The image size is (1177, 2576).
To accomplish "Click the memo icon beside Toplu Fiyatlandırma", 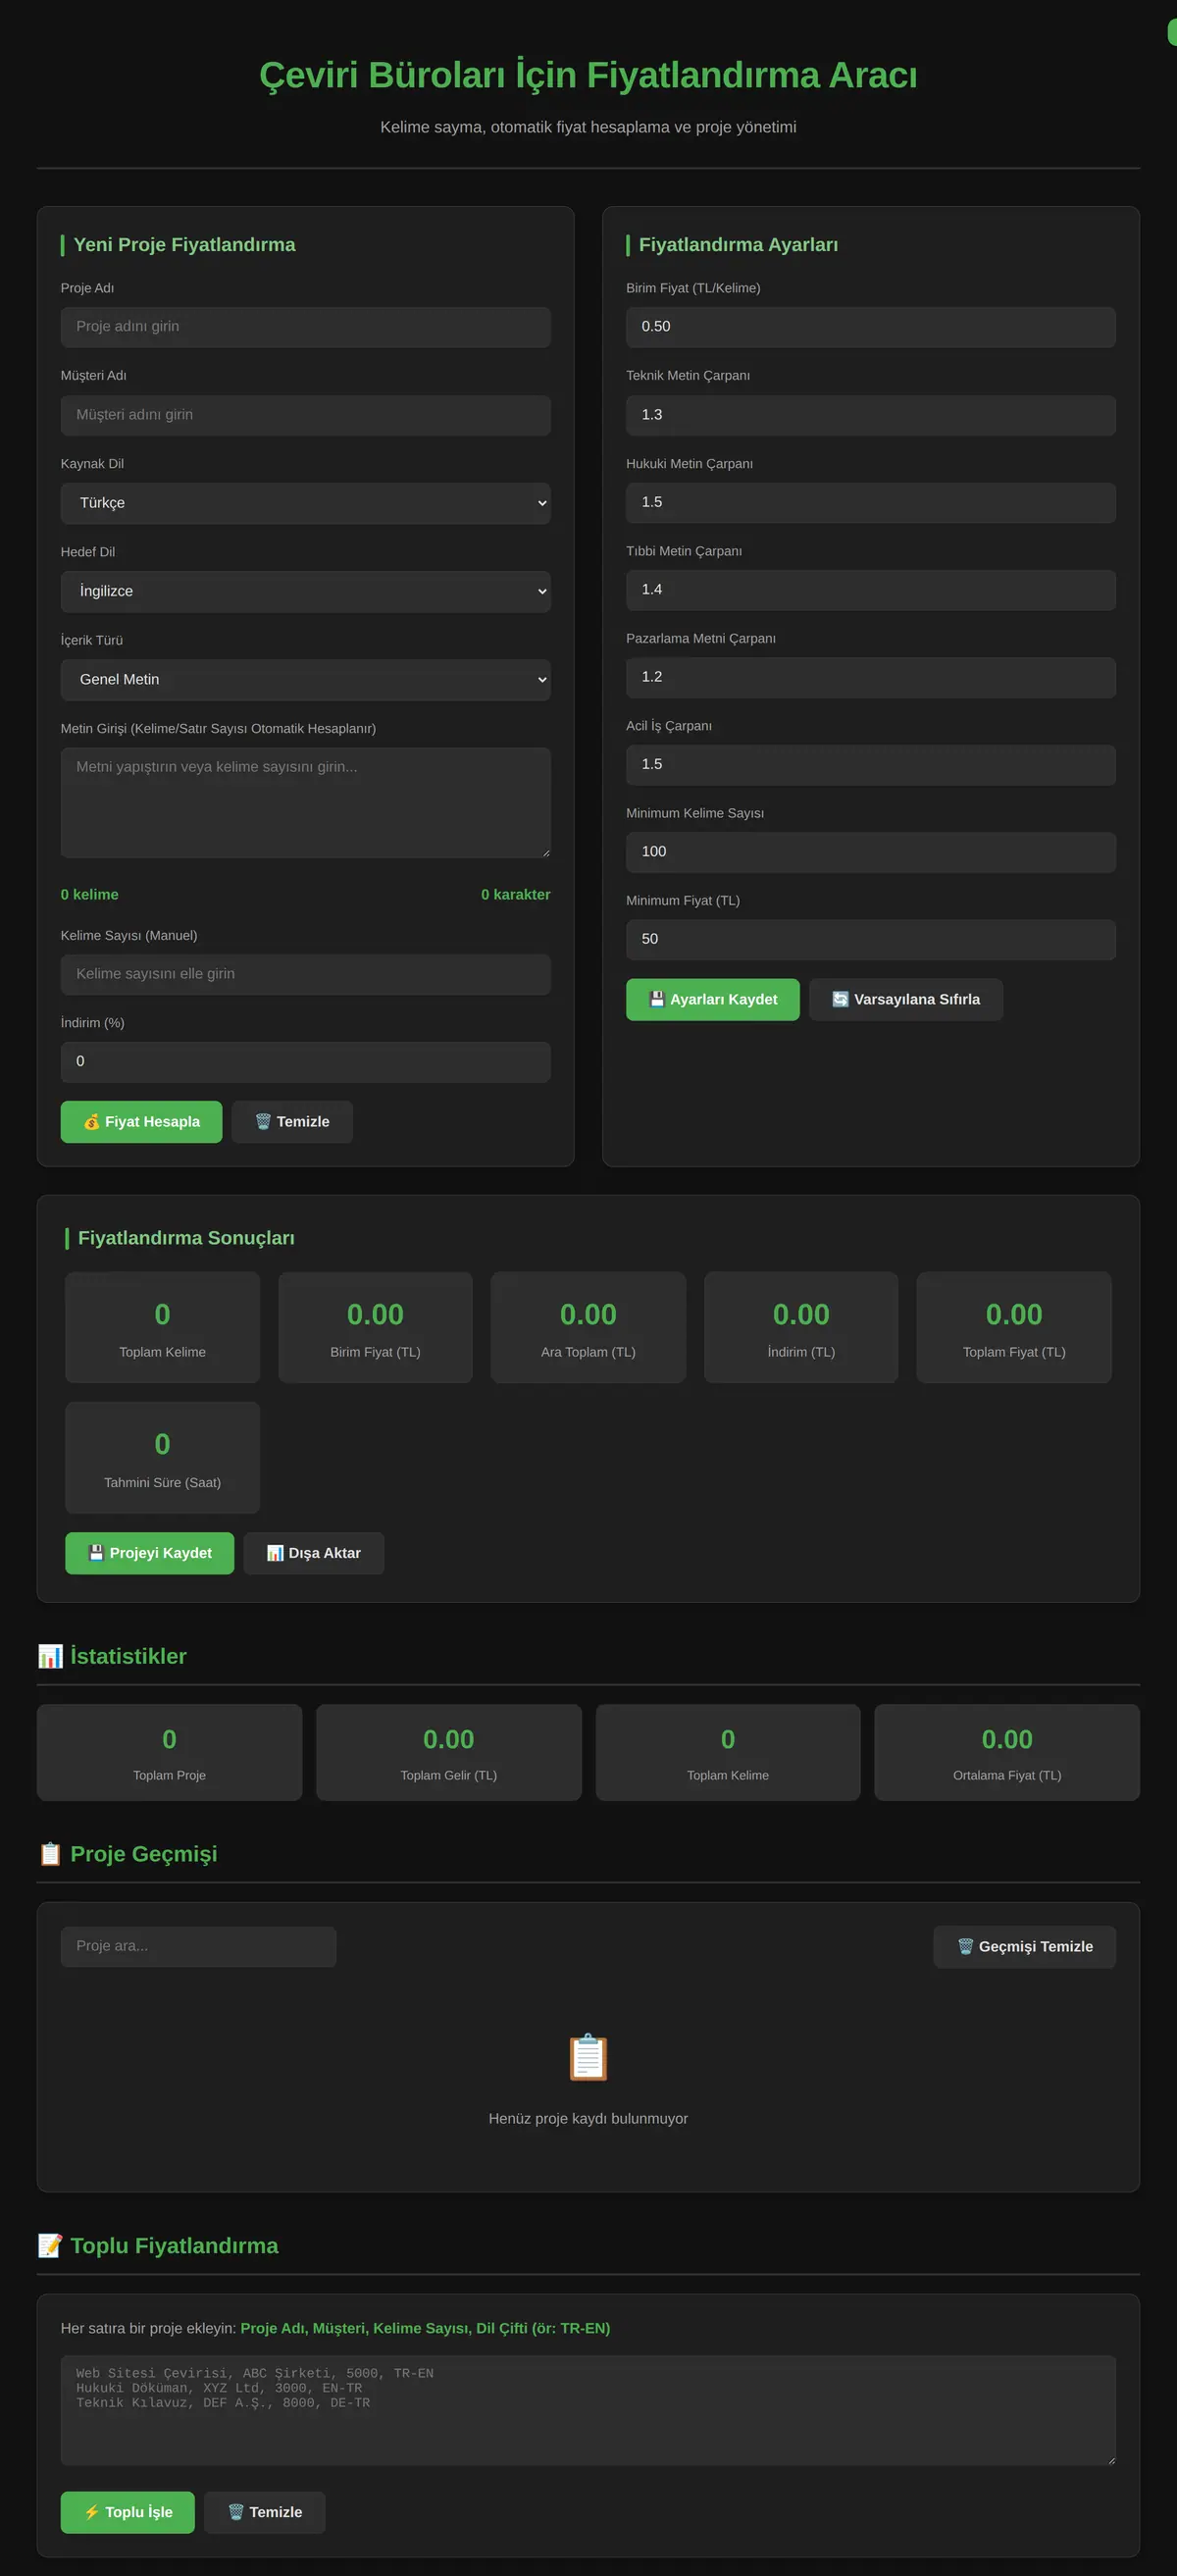I will click(50, 2246).
